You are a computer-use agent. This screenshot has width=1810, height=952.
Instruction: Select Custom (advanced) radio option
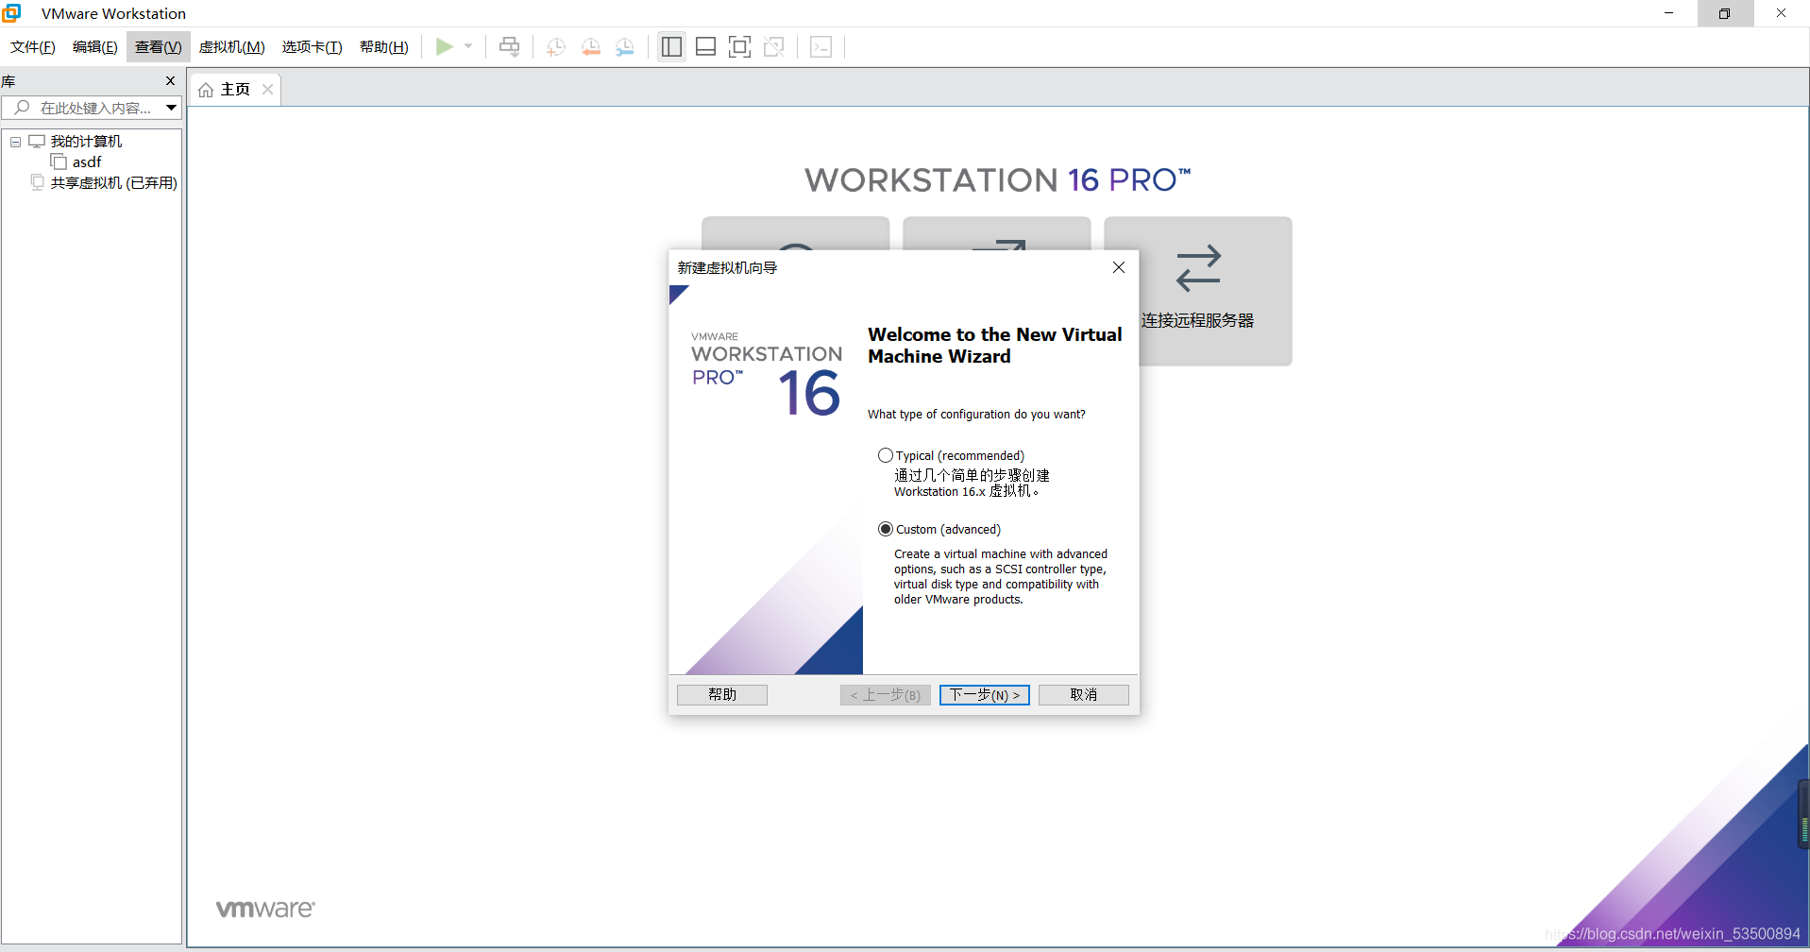pyautogui.click(x=886, y=529)
